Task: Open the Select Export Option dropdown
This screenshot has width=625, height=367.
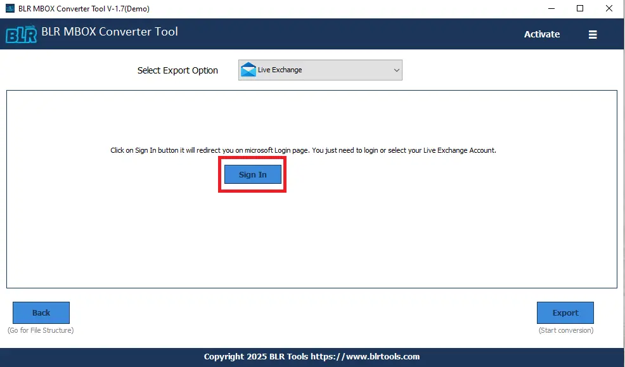Action: click(320, 70)
